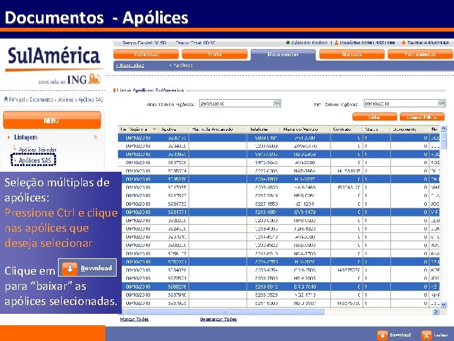Click the table horizontal scrollbar thumb
The width and height of the screenshot is (454, 341).
click(225, 312)
